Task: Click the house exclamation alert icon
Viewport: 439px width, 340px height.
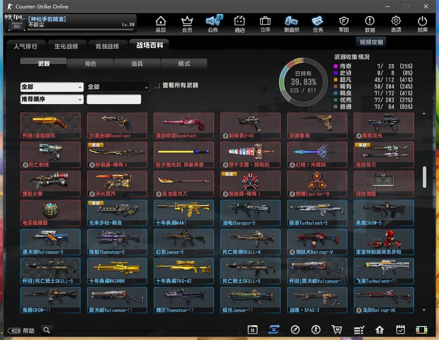Action: pyautogui.click(x=379, y=330)
